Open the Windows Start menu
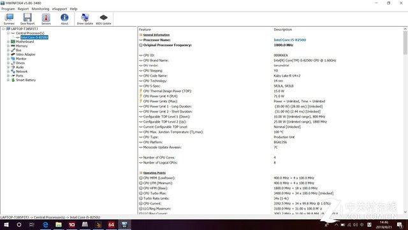This screenshot has width=408, height=230. [6, 224]
